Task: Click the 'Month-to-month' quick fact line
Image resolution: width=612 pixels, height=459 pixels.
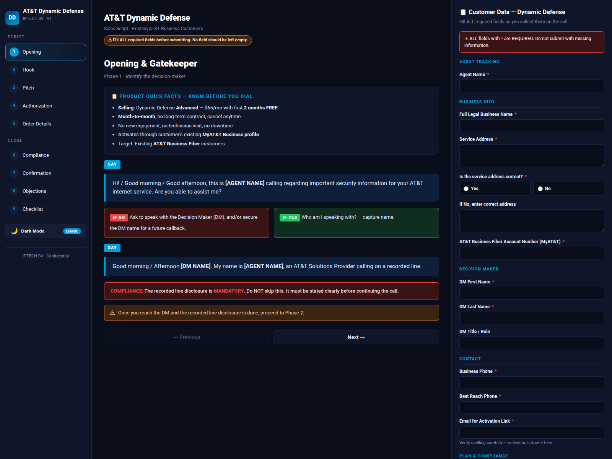Action: (x=179, y=117)
